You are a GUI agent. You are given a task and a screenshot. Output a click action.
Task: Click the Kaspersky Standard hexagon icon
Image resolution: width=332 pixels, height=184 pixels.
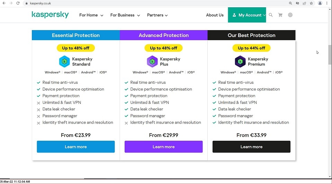64,62
